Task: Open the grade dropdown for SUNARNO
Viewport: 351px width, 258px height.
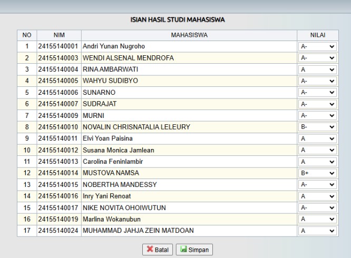Action: point(318,93)
